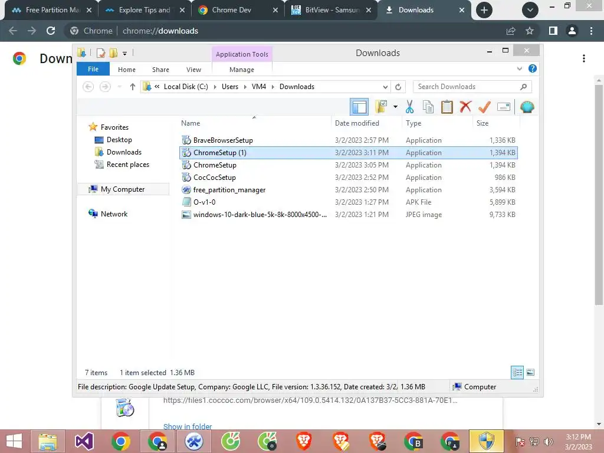This screenshot has height=453, width=604.
Task: Click the New folder quick access icon
Action: (113, 52)
